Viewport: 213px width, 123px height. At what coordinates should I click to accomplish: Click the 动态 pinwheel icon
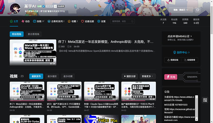[23, 21]
